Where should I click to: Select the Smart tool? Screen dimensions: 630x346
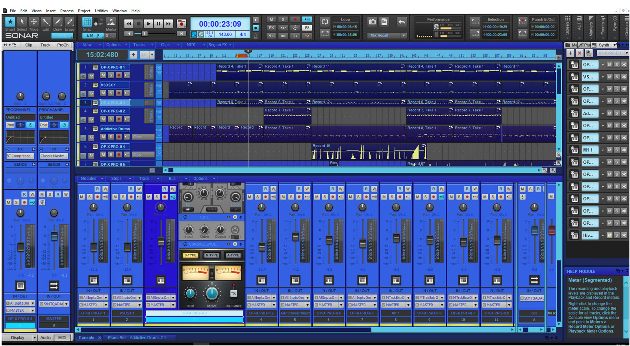pyautogui.click(x=10, y=22)
